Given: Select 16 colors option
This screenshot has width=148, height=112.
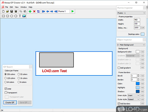Looking at the screenshot, I should pos(22,78).
